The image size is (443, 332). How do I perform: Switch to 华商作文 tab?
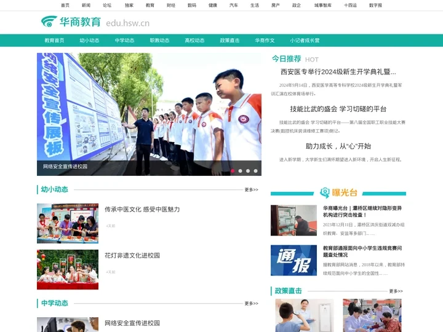(x=265, y=41)
